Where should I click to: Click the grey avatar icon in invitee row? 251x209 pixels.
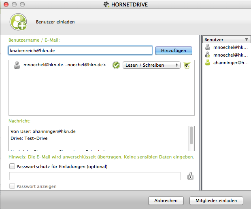[x=17, y=65]
